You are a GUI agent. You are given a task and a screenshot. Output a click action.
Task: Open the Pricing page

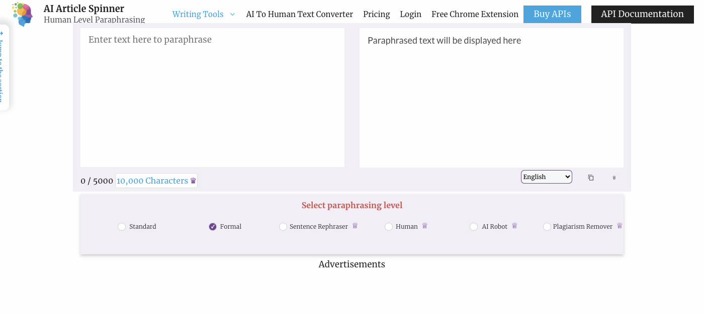coord(376,14)
